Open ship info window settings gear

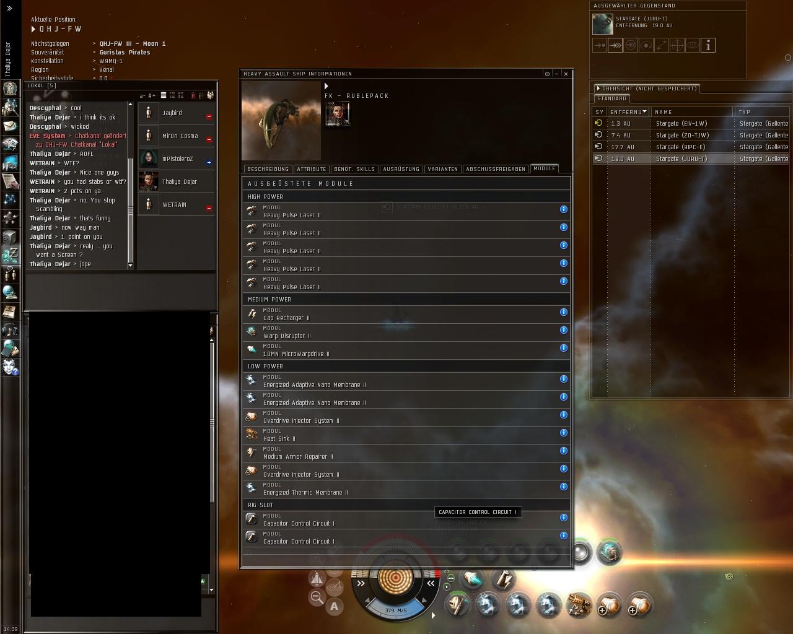coord(547,74)
